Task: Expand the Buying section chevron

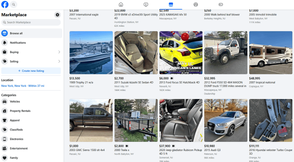Action: (59, 52)
